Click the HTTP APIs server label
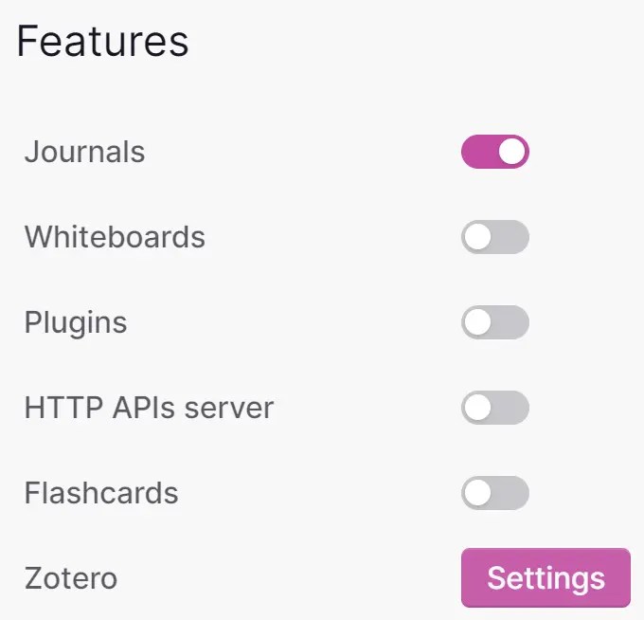The width and height of the screenshot is (644, 620). [x=149, y=408]
